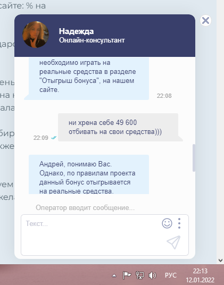This screenshot has height=285, width=224.
Task: Expand hidden system tray icons arrow
Action: pos(114,275)
